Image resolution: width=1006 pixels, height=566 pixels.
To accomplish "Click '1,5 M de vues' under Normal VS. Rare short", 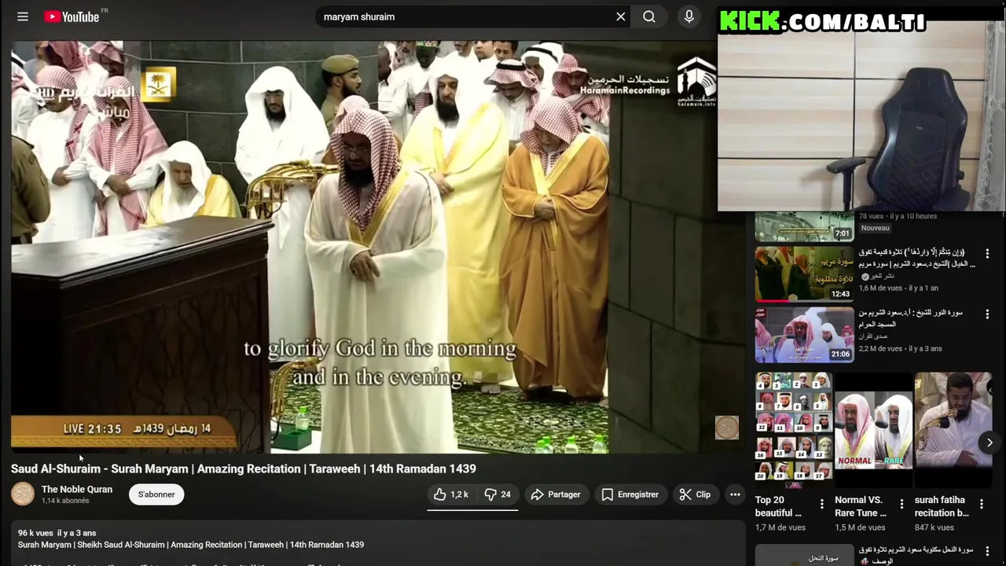I will click(x=860, y=527).
